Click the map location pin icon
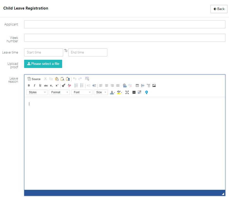The width and height of the screenshot is (229, 197). [147, 92]
